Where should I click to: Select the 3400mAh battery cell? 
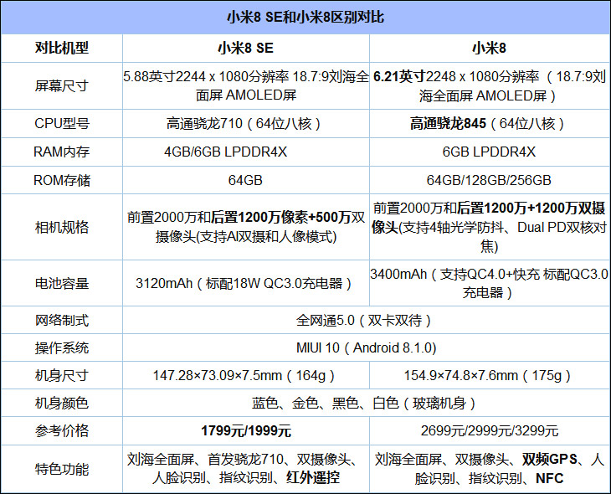point(489,283)
